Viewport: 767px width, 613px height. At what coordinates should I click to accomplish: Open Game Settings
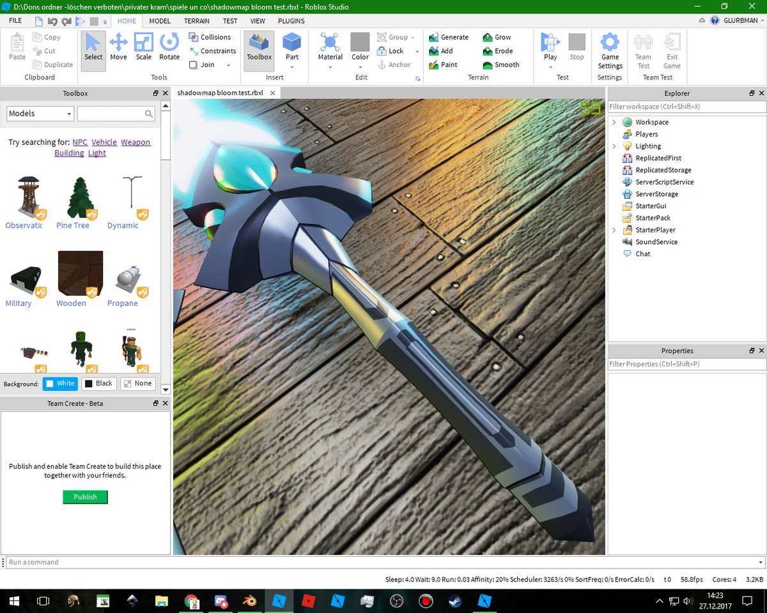[x=610, y=51]
